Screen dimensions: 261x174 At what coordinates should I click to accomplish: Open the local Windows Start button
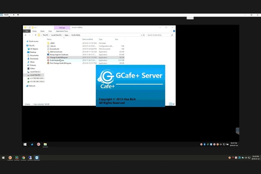click(x=3, y=158)
